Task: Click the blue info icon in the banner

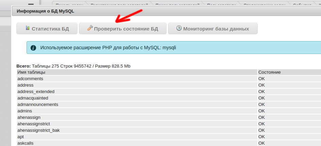Action: pos(33,48)
